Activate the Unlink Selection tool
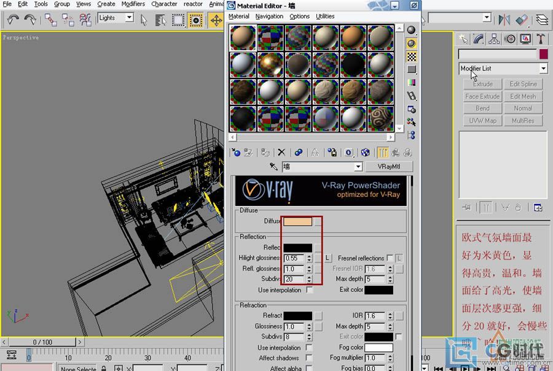Screen dimensions: 553x371 68,20
